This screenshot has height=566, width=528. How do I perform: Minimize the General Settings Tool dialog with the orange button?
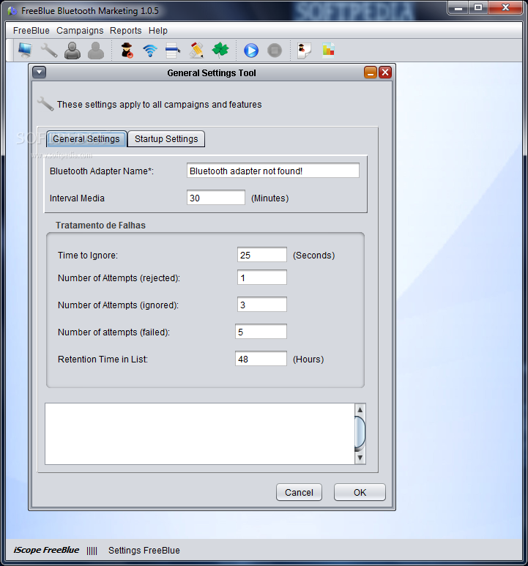click(x=371, y=72)
